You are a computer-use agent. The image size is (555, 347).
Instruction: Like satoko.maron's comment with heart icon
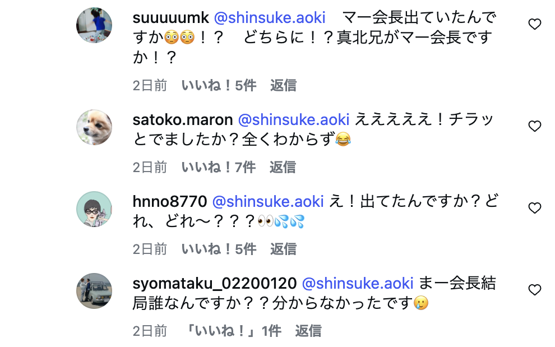pos(535,127)
